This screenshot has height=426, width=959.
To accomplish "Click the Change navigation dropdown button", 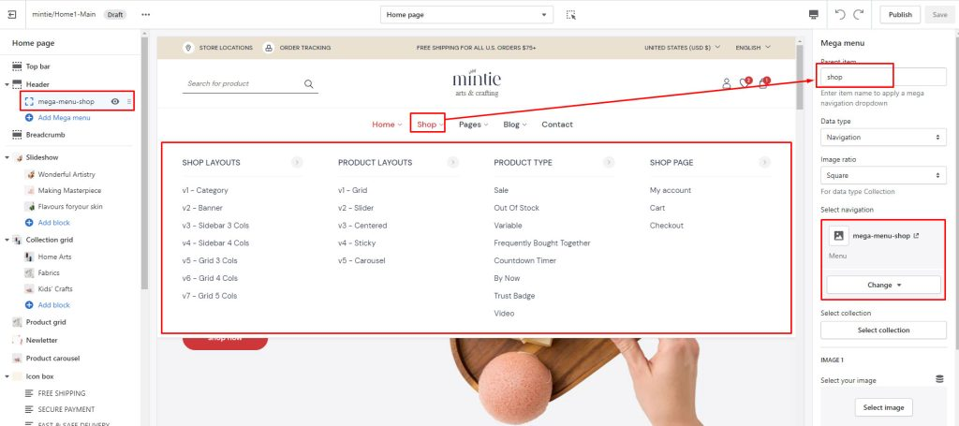I will 883,285.
